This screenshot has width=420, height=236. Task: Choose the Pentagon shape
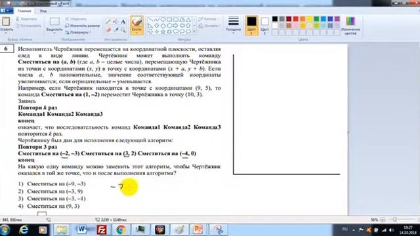(x=163, y=26)
